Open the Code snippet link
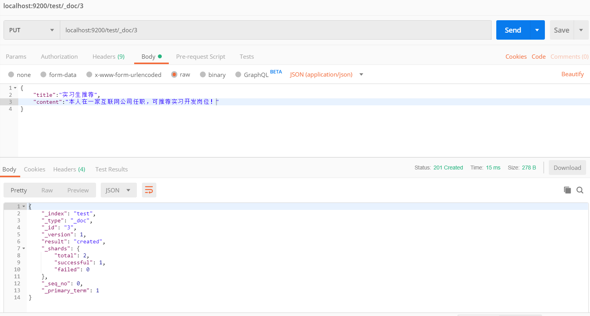 pos(539,56)
